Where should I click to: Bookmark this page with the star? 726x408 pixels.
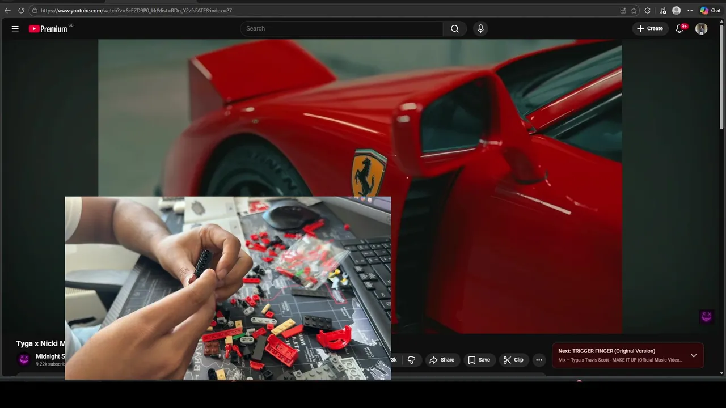click(634, 11)
